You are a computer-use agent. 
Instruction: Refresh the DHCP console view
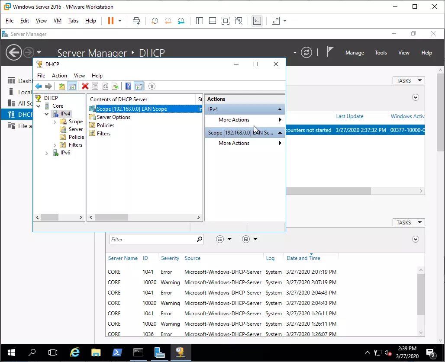pos(105,86)
